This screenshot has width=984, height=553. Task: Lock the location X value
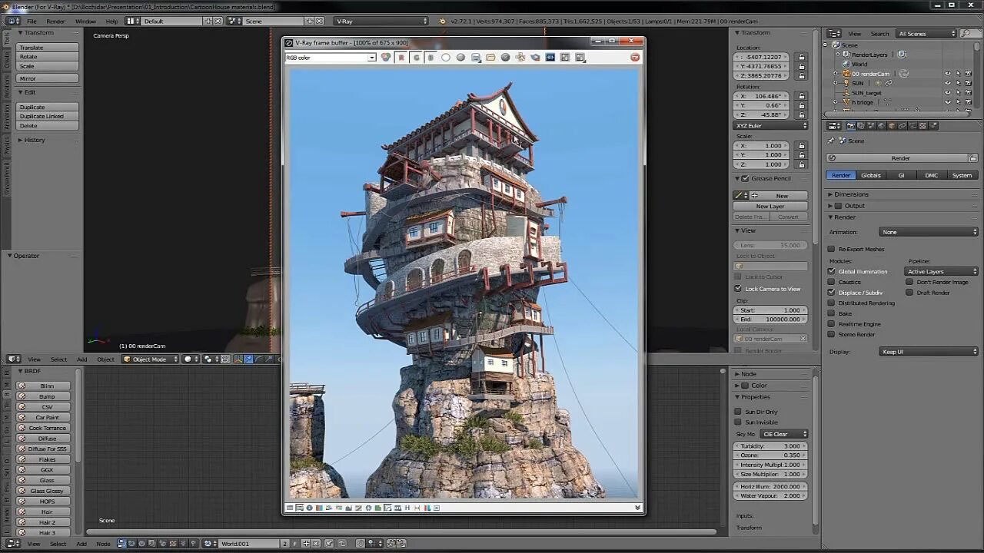pos(802,57)
